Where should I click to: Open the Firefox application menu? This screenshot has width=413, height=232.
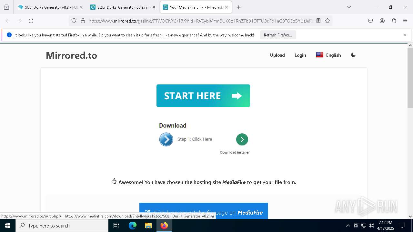tap(405, 21)
